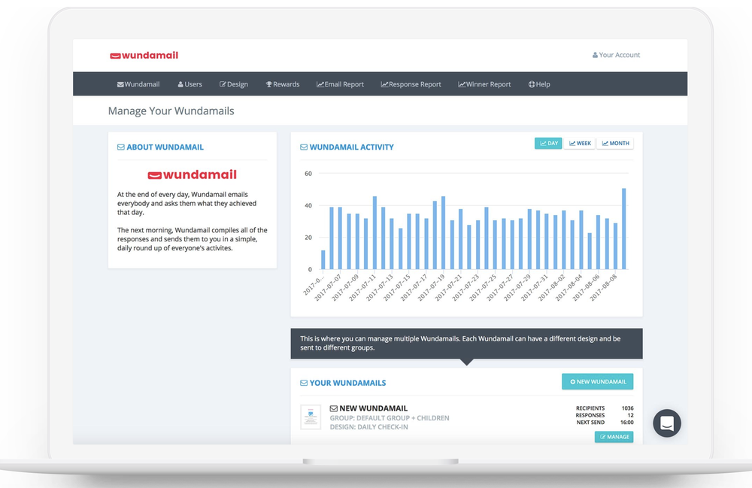Image resolution: width=752 pixels, height=488 pixels.
Task: View the Email Report page
Action: click(x=340, y=84)
